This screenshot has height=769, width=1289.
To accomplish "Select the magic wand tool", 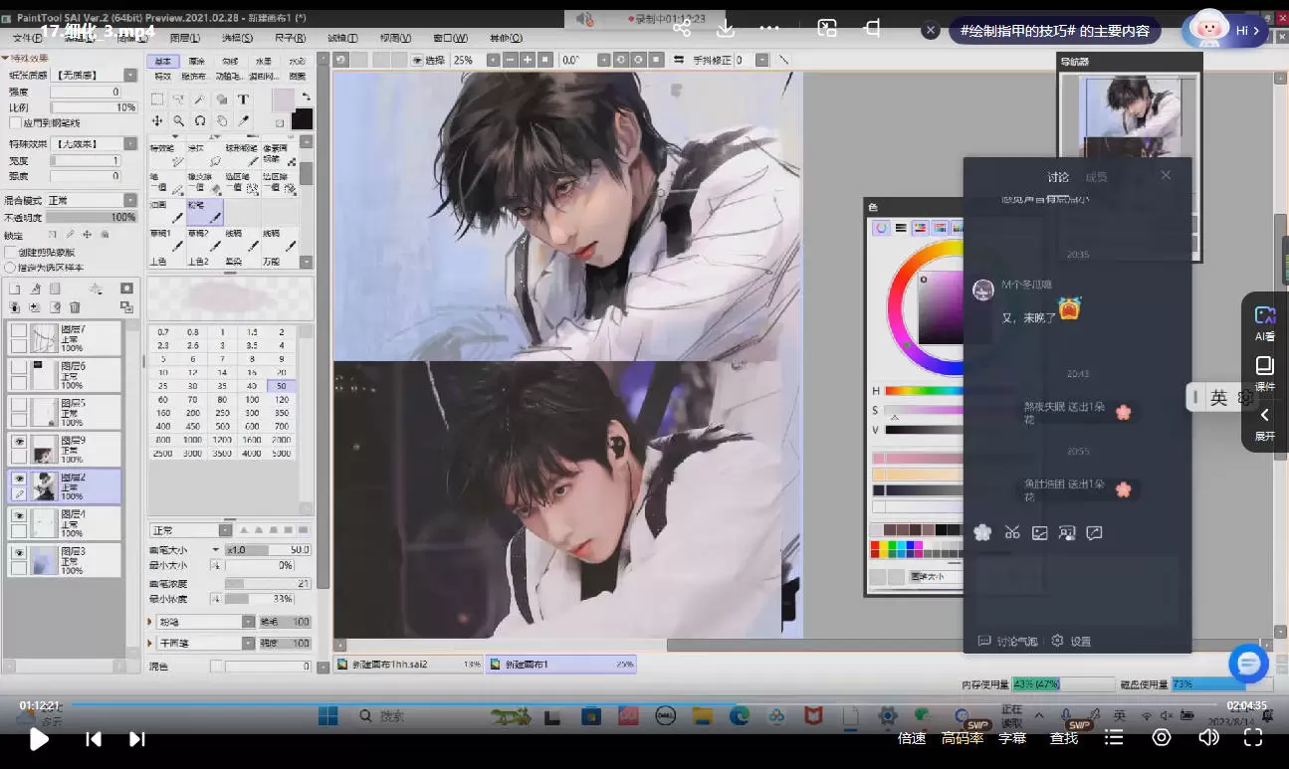I will point(200,99).
